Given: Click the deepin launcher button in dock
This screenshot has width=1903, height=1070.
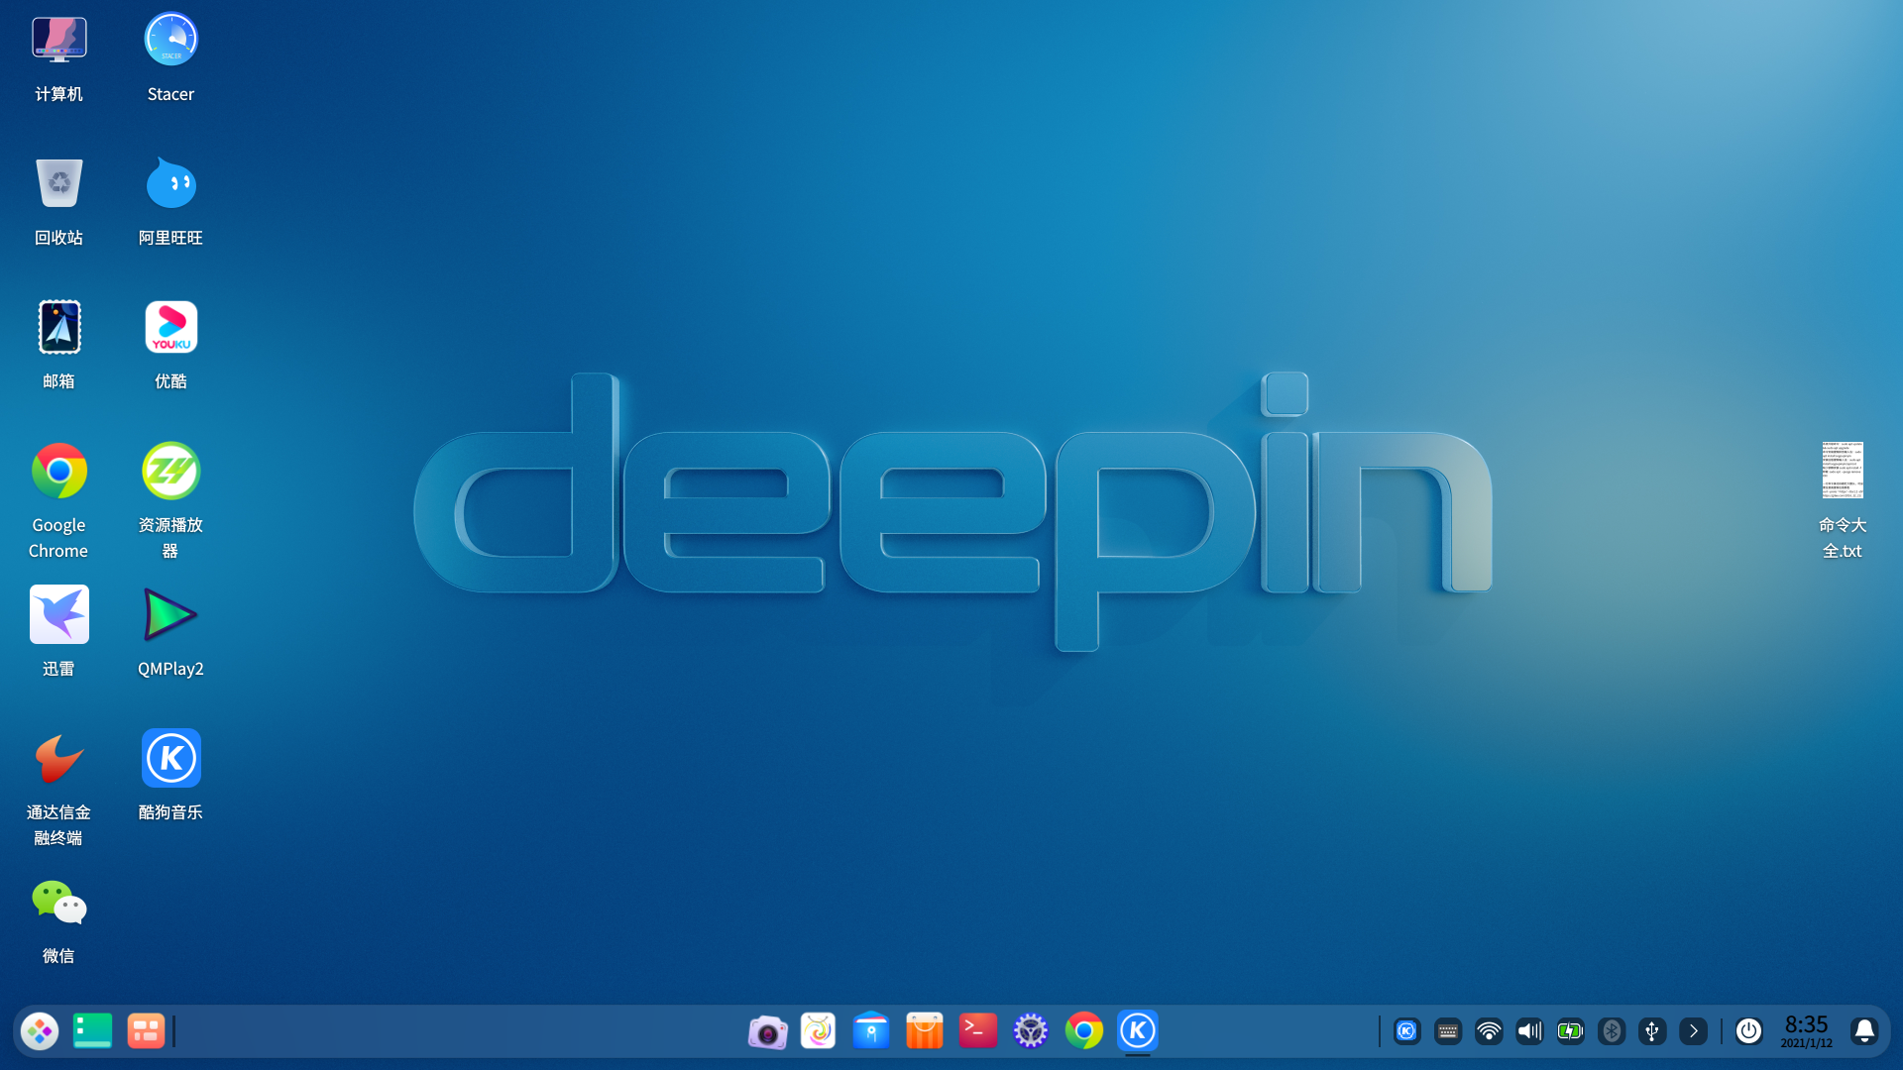Looking at the screenshot, I should (40, 1031).
